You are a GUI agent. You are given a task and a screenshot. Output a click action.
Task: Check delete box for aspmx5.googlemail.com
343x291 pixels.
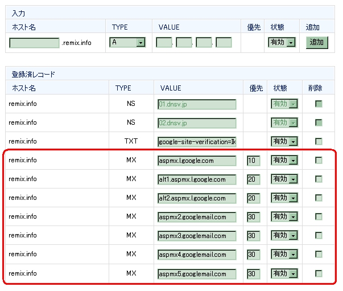click(x=319, y=273)
